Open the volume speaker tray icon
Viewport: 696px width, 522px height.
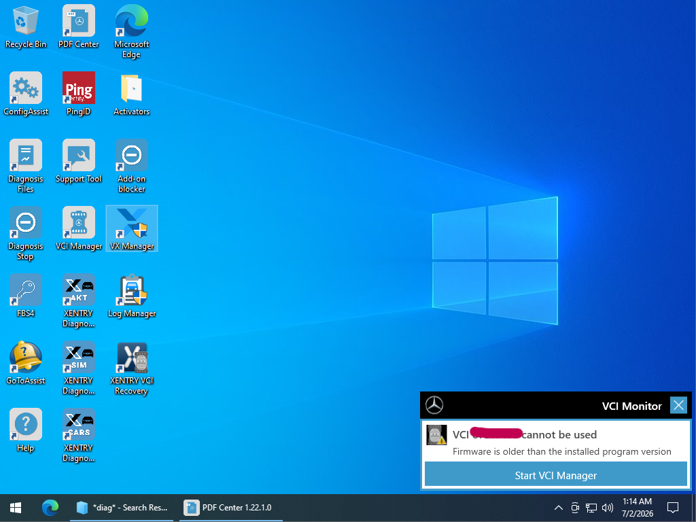coord(607,507)
